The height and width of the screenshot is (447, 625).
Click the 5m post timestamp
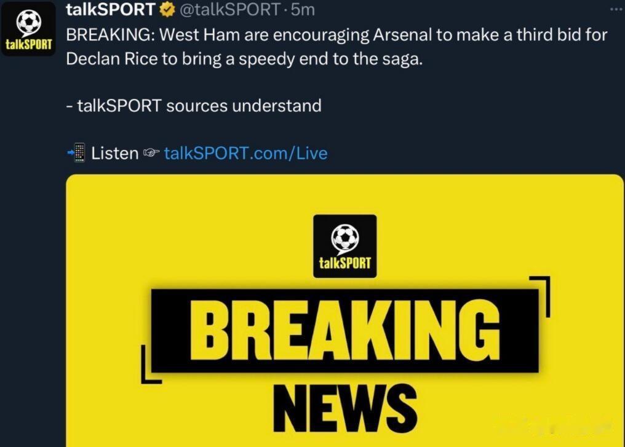pyautogui.click(x=303, y=10)
